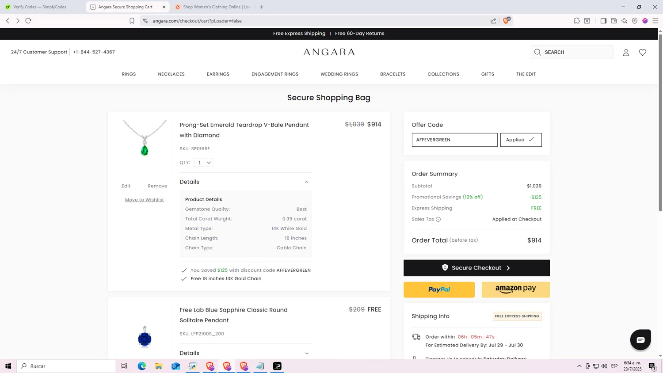Open the wishlist heart icon
The image size is (663, 373).
[x=643, y=53]
